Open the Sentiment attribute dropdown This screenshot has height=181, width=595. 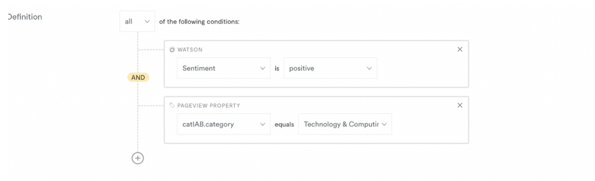[x=224, y=68]
